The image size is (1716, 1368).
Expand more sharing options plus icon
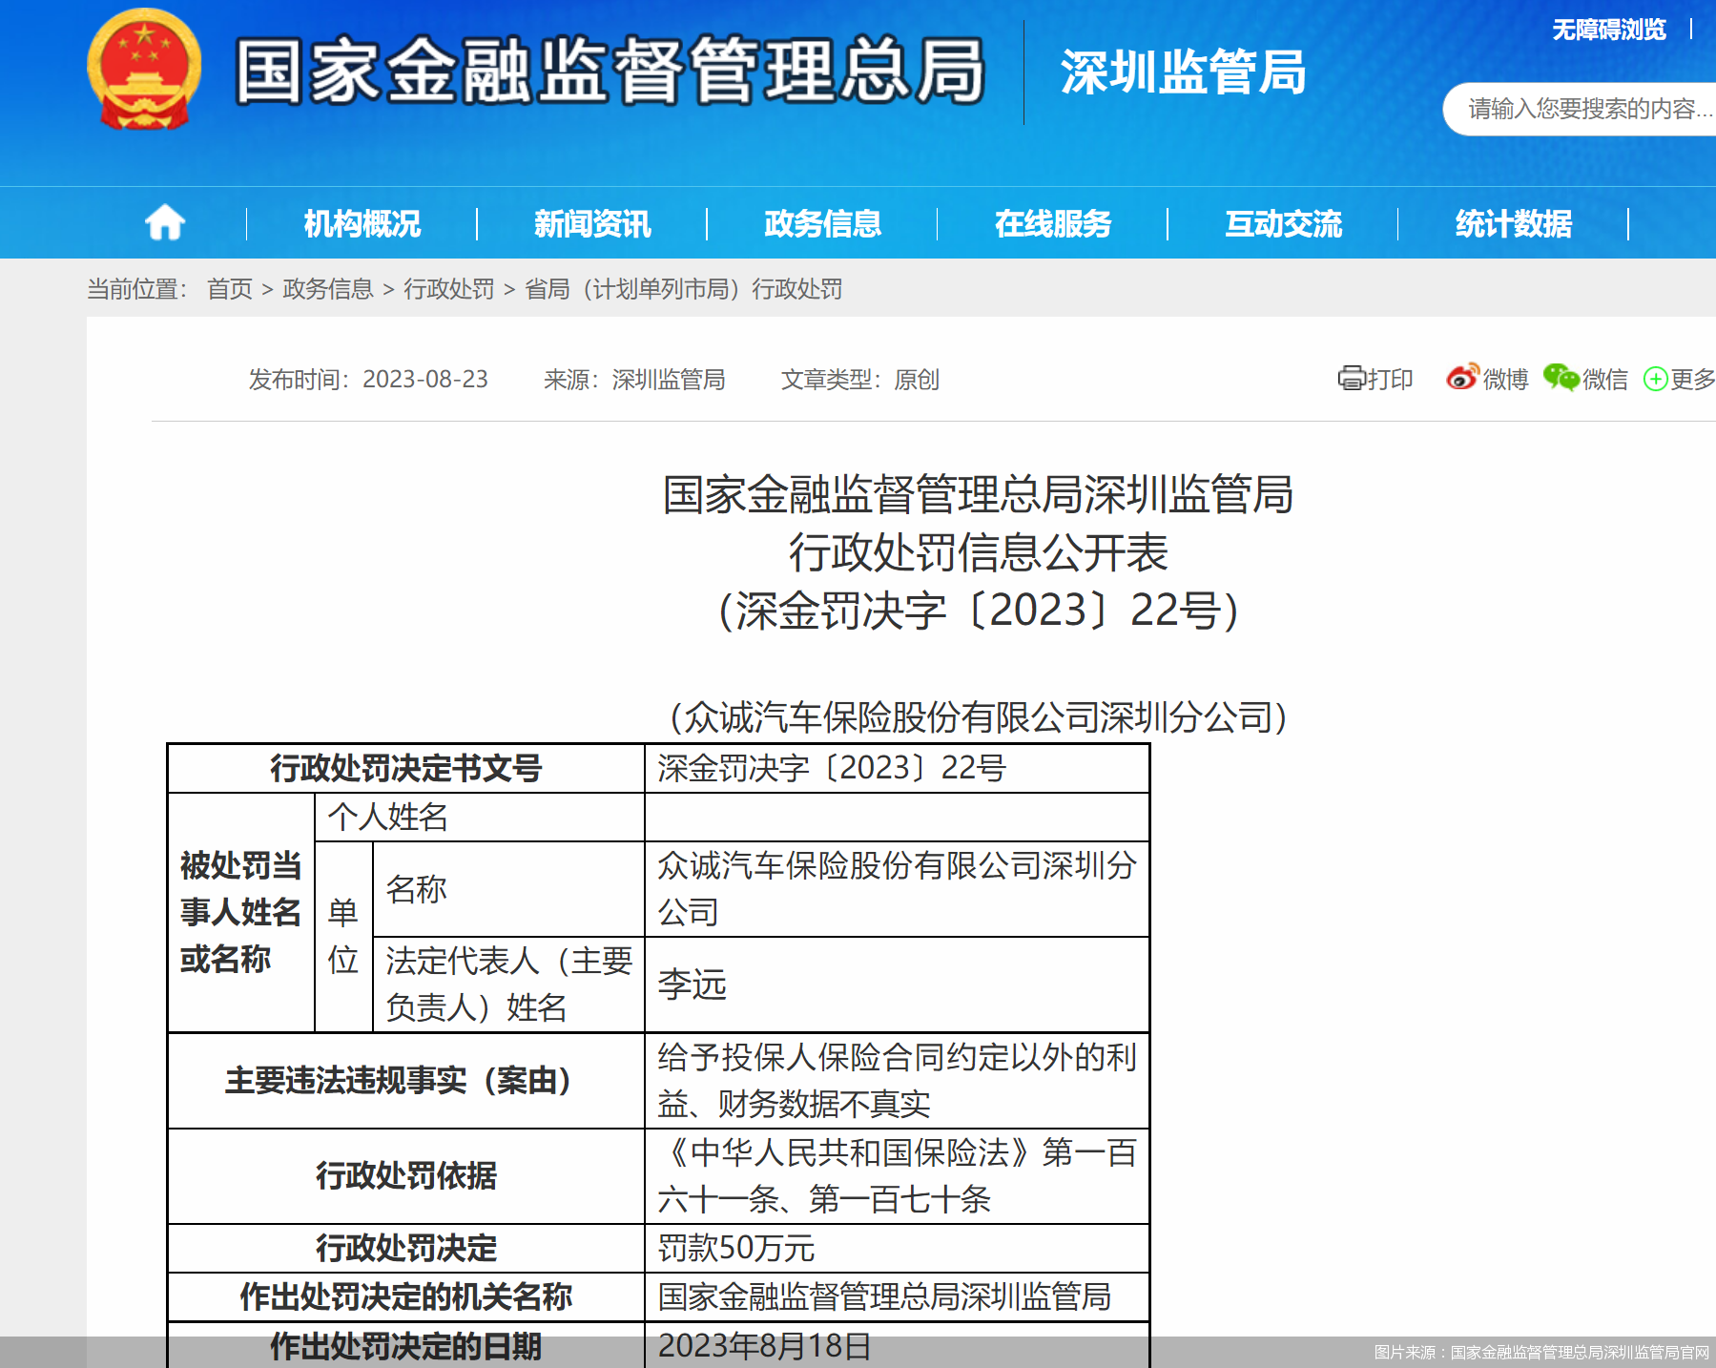1656,379
